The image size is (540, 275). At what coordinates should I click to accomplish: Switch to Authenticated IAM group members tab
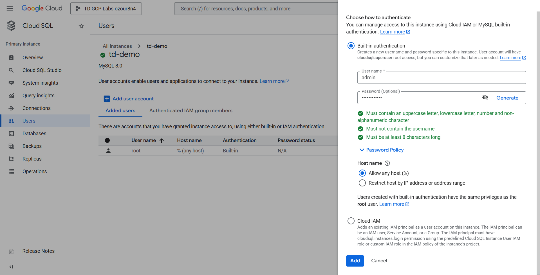[191, 111]
